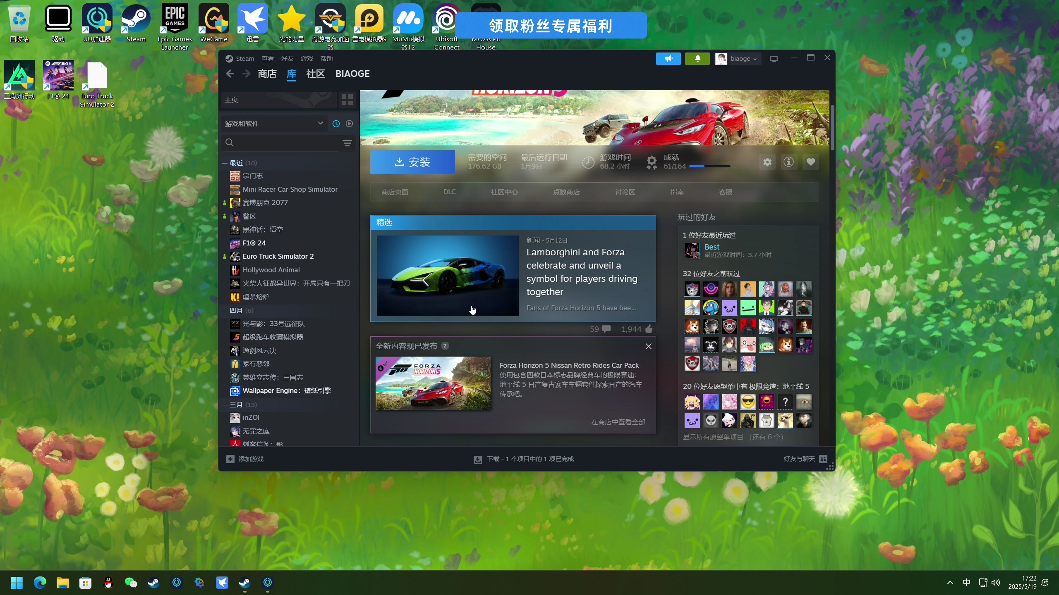
Task: Open the Steam menu
Action: click(x=245, y=59)
